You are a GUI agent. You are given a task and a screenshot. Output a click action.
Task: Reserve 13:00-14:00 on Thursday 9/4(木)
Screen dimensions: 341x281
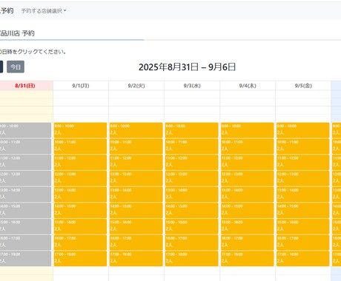(248, 194)
